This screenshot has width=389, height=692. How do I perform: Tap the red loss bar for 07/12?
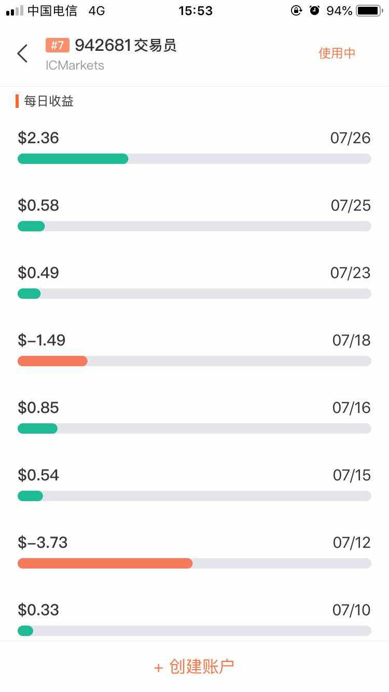coord(105,563)
